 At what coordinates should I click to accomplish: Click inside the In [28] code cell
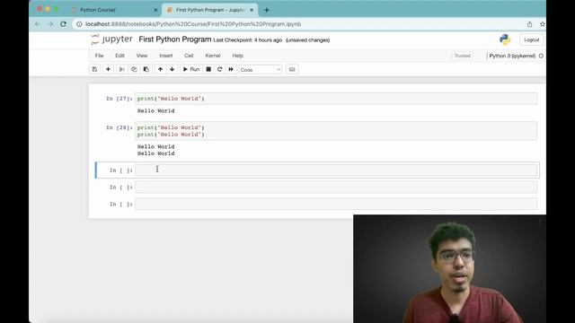336,131
